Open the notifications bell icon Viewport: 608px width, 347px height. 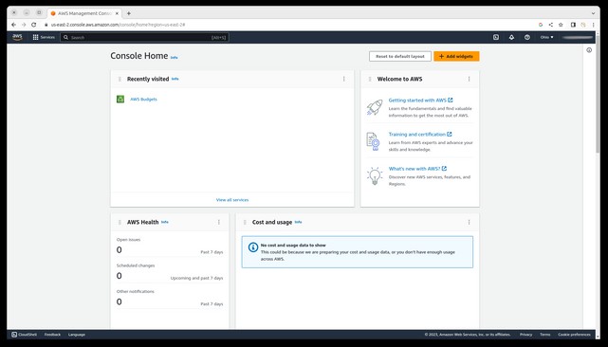(x=511, y=37)
